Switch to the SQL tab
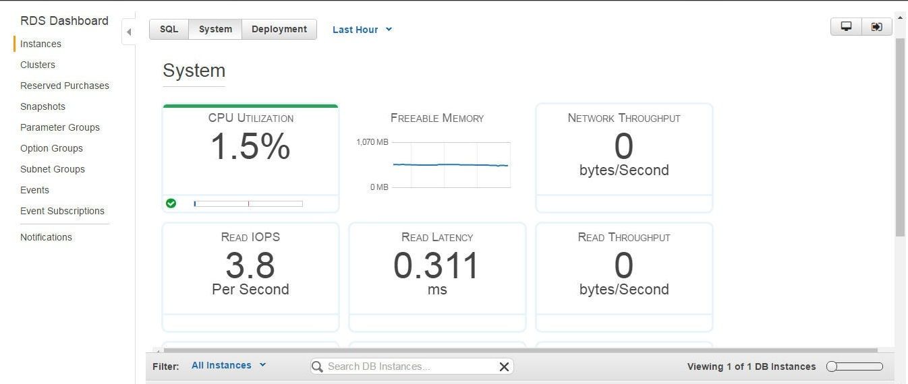This screenshot has width=908, height=384. [169, 29]
